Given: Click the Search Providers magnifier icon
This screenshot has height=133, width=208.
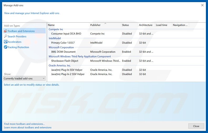Looking at the screenshot, I should click(6, 36).
